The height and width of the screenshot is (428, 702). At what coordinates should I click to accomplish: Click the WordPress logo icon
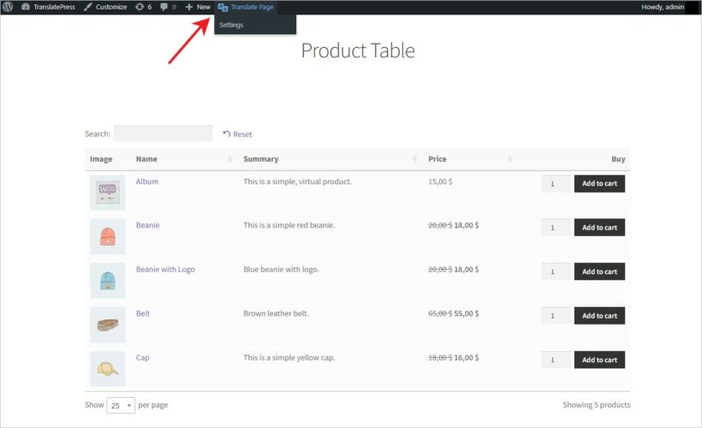point(8,7)
